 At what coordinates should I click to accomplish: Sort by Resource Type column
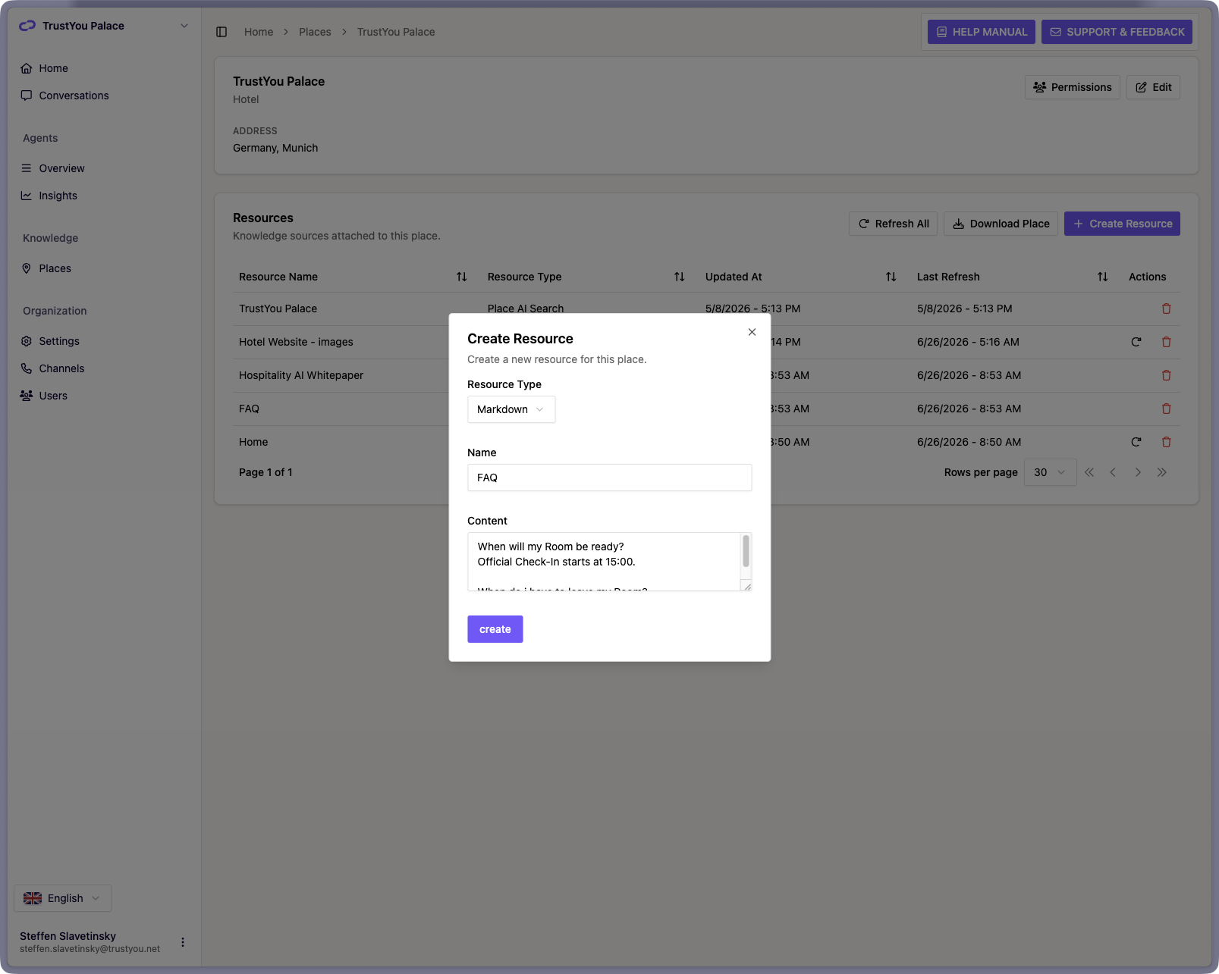click(679, 277)
